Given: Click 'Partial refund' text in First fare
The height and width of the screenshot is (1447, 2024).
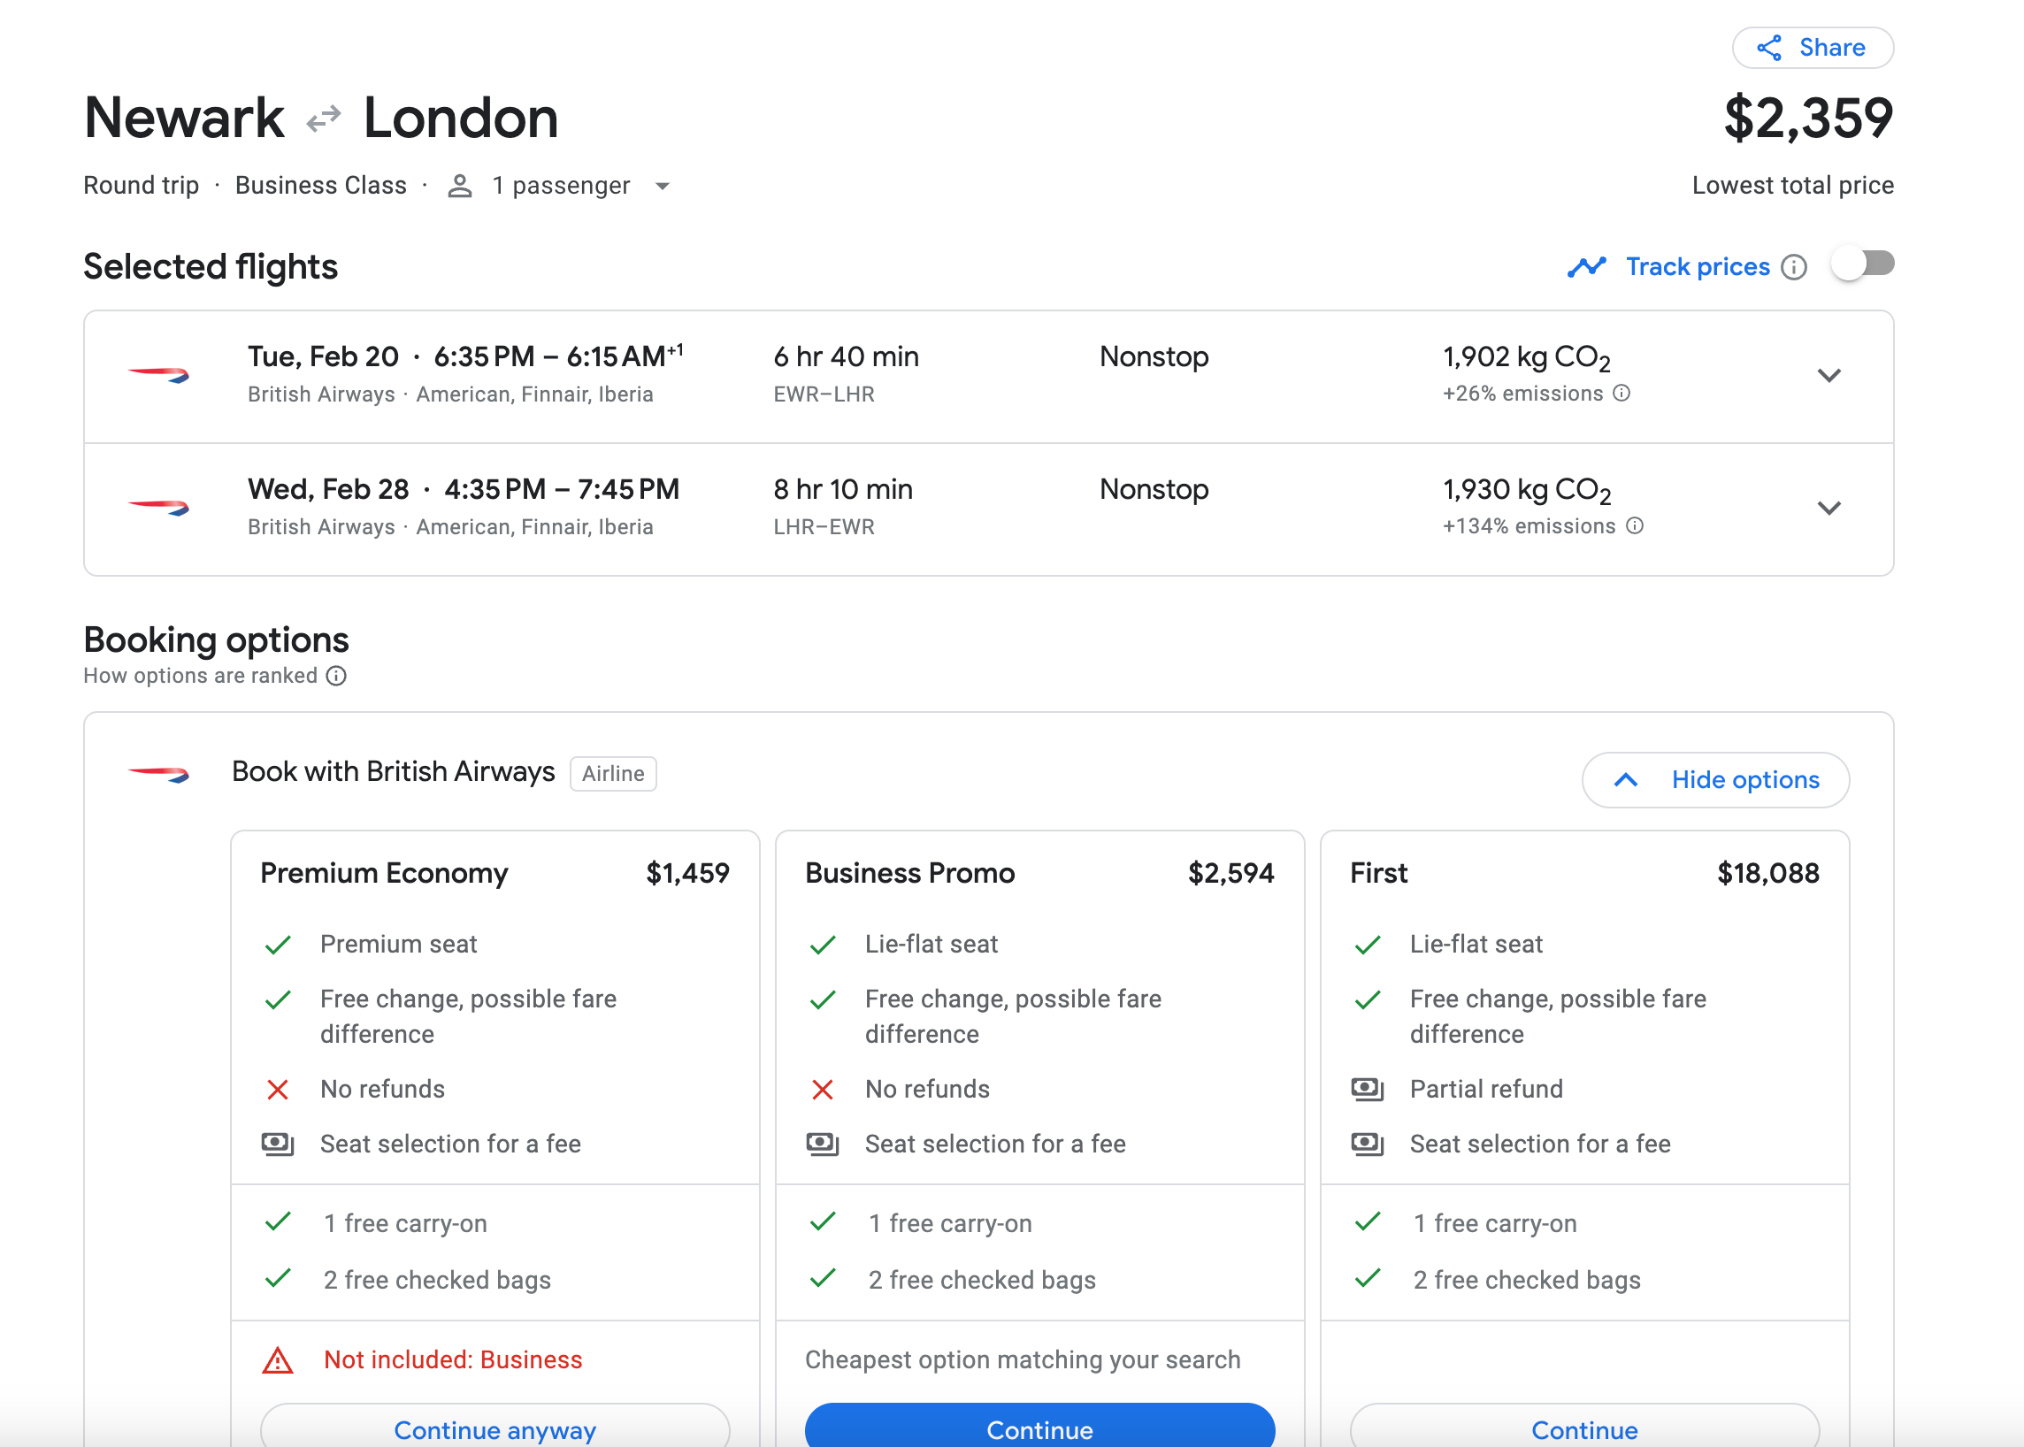Looking at the screenshot, I should [1485, 1089].
